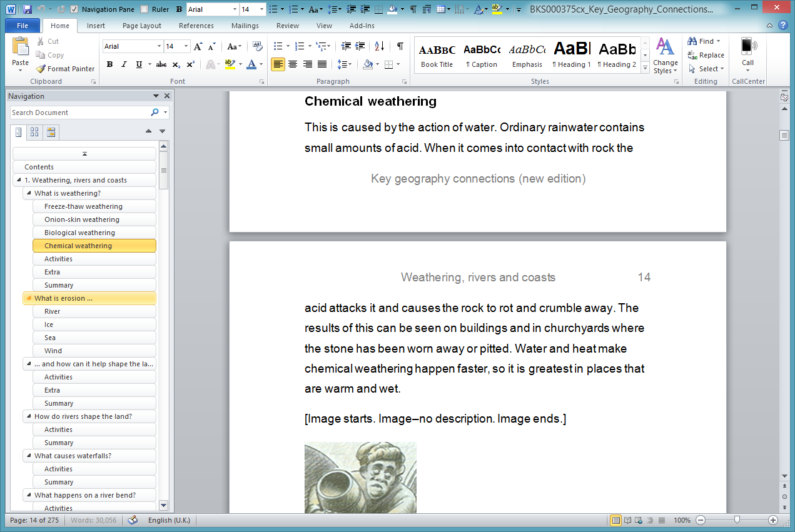795x532 pixels.
Task: Click the Increase Indent icon
Action: (360, 46)
